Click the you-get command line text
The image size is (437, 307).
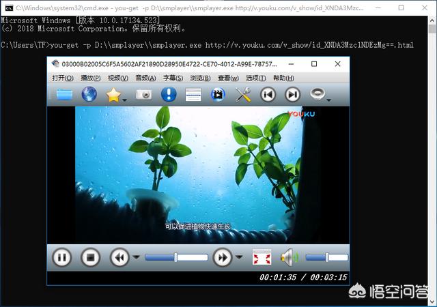pos(231,45)
